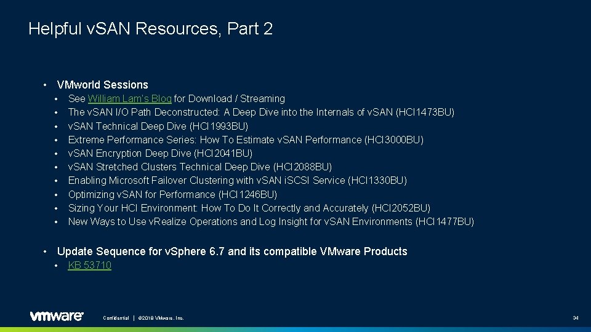Click the Confidential footer label
Image resolution: width=591 pixels, height=332 pixels.
[116, 318]
